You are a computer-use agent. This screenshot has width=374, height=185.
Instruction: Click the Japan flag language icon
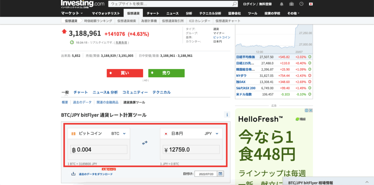click(311, 4)
